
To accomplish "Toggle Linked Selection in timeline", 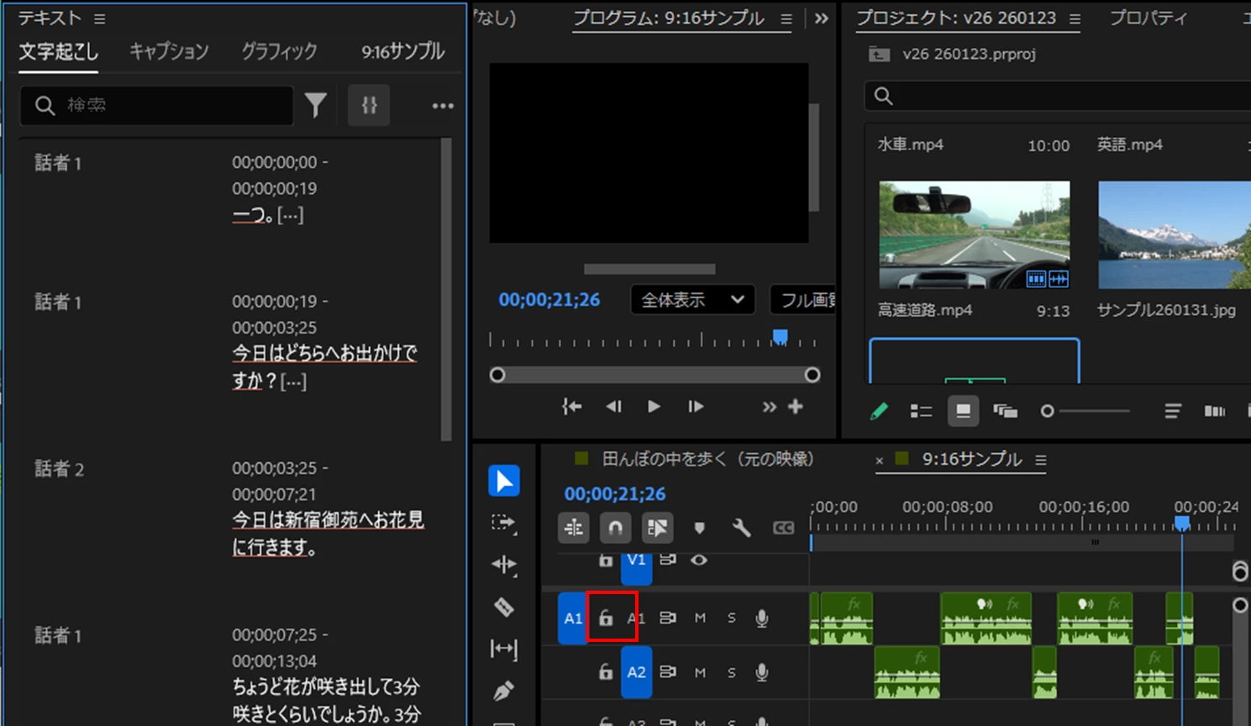I will pyautogui.click(x=657, y=528).
